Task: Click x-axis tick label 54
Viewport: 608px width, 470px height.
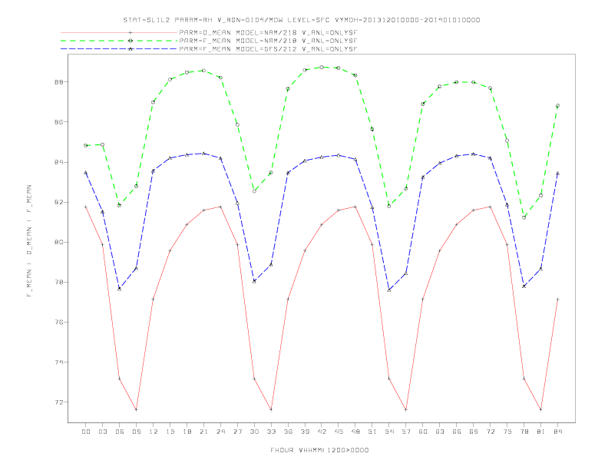Action: [389, 432]
